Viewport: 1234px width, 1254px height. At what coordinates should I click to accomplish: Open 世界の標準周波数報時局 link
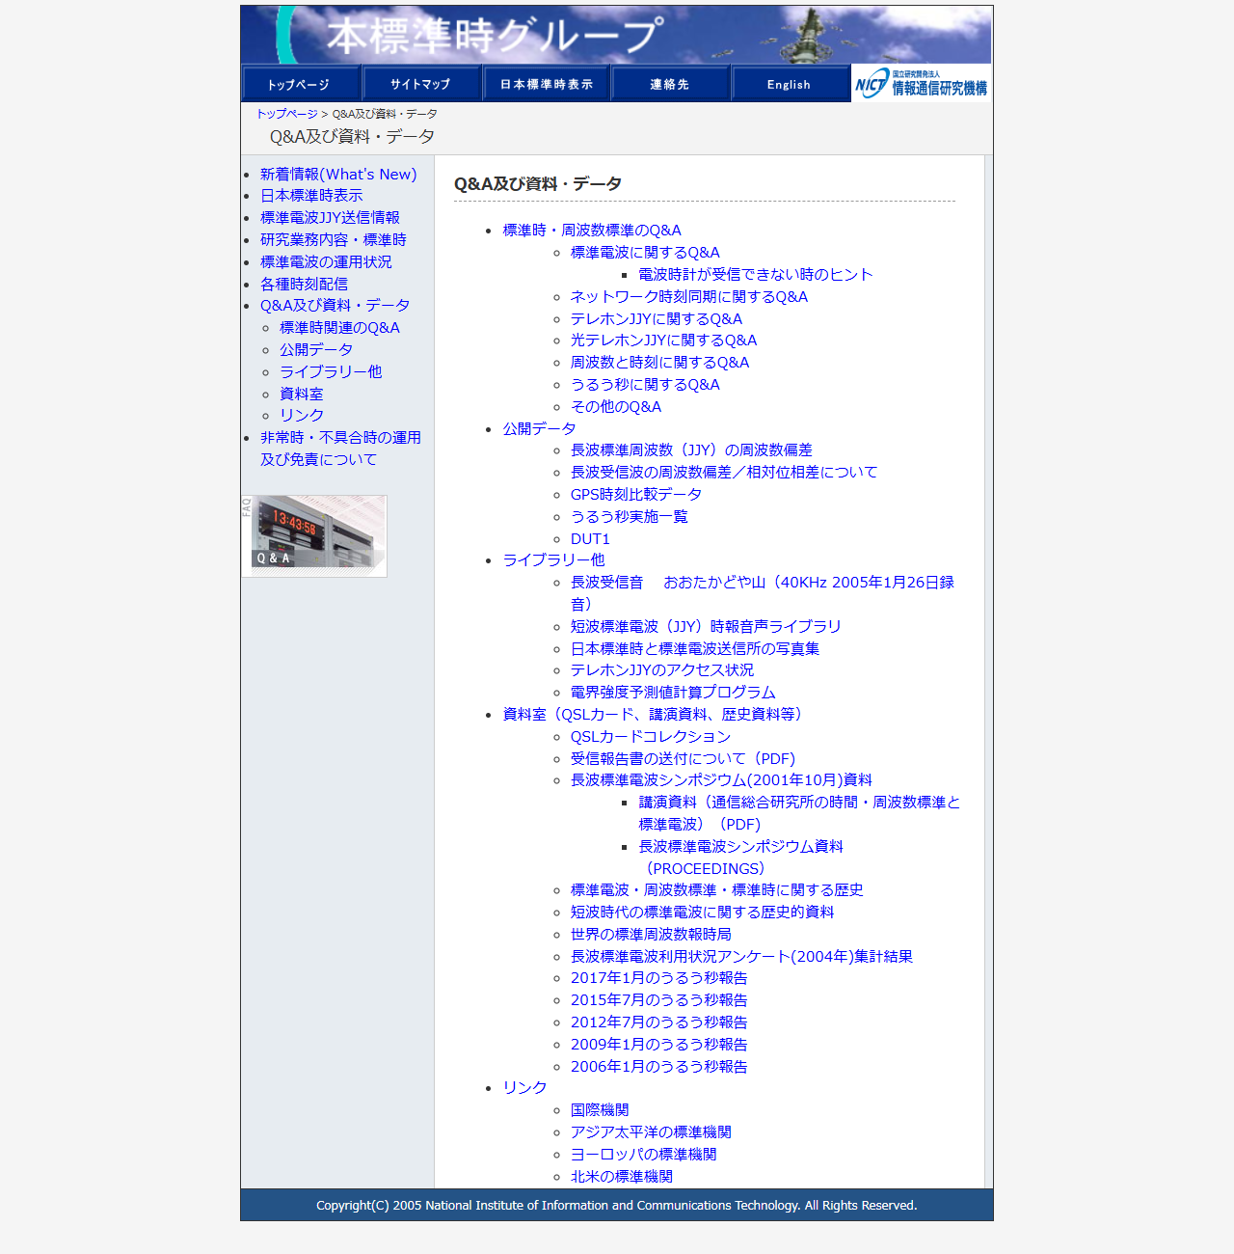651,935
